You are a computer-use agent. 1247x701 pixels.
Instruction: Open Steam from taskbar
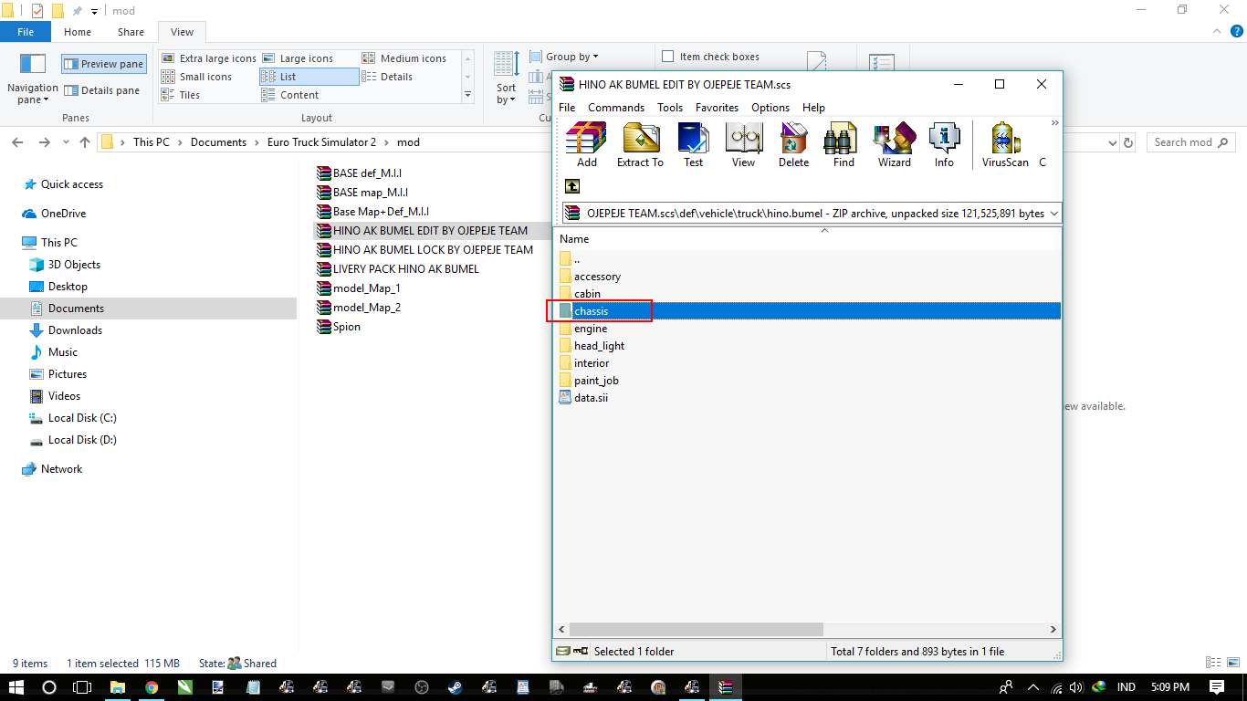(x=455, y=686)
